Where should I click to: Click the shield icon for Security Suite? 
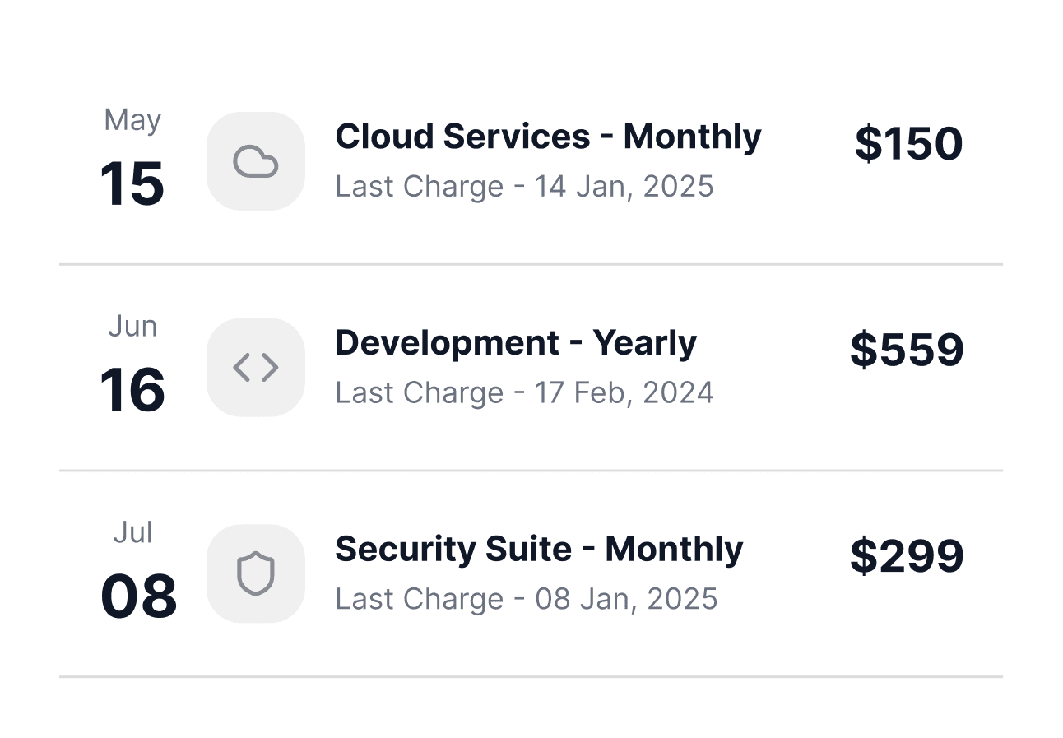pos(256,573)
